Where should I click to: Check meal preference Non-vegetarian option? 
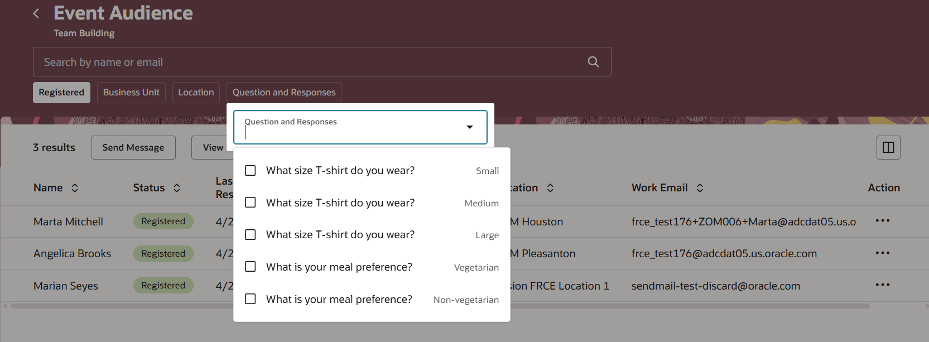pos(251,299)
